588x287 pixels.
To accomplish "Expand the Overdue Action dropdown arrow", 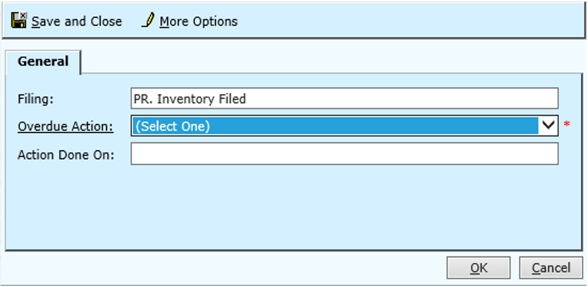I will coord(548,126).
